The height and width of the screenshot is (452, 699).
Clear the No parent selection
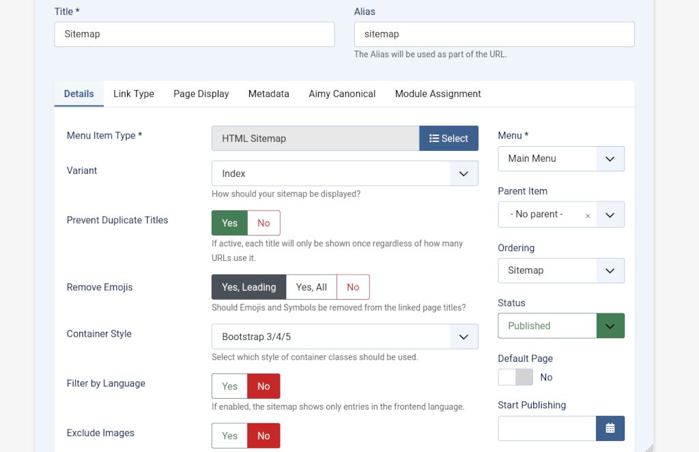tap(588, 216)
